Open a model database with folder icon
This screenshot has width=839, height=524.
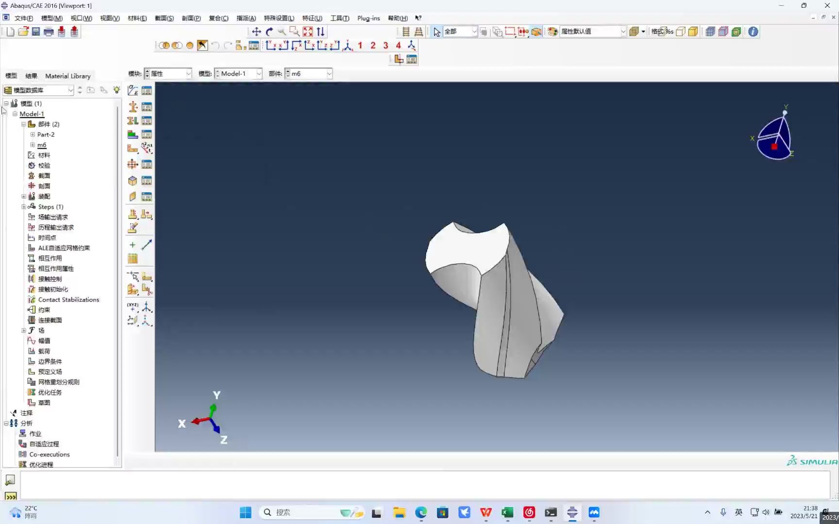coord(23,32)
